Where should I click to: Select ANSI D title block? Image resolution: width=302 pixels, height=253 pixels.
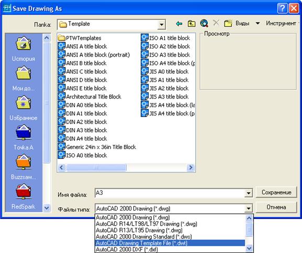click(82, 80)
